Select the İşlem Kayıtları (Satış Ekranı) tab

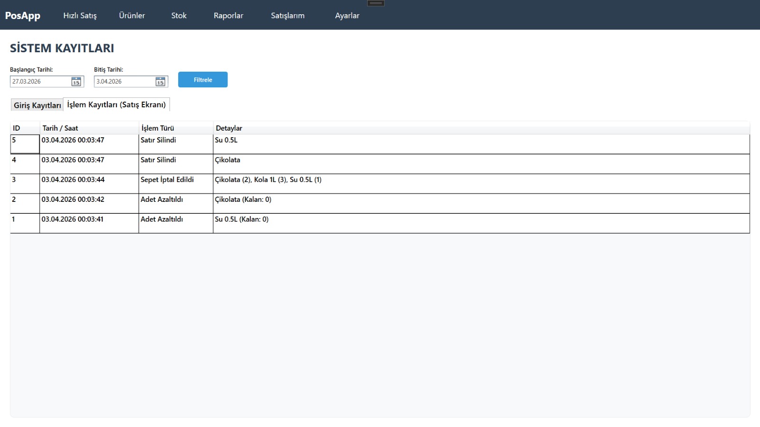pos(116,104)
